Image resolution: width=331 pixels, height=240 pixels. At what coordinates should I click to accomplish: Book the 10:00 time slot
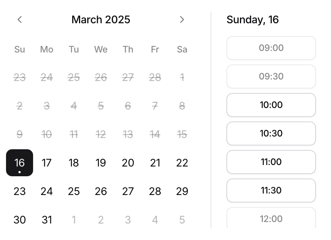[271, 105]
